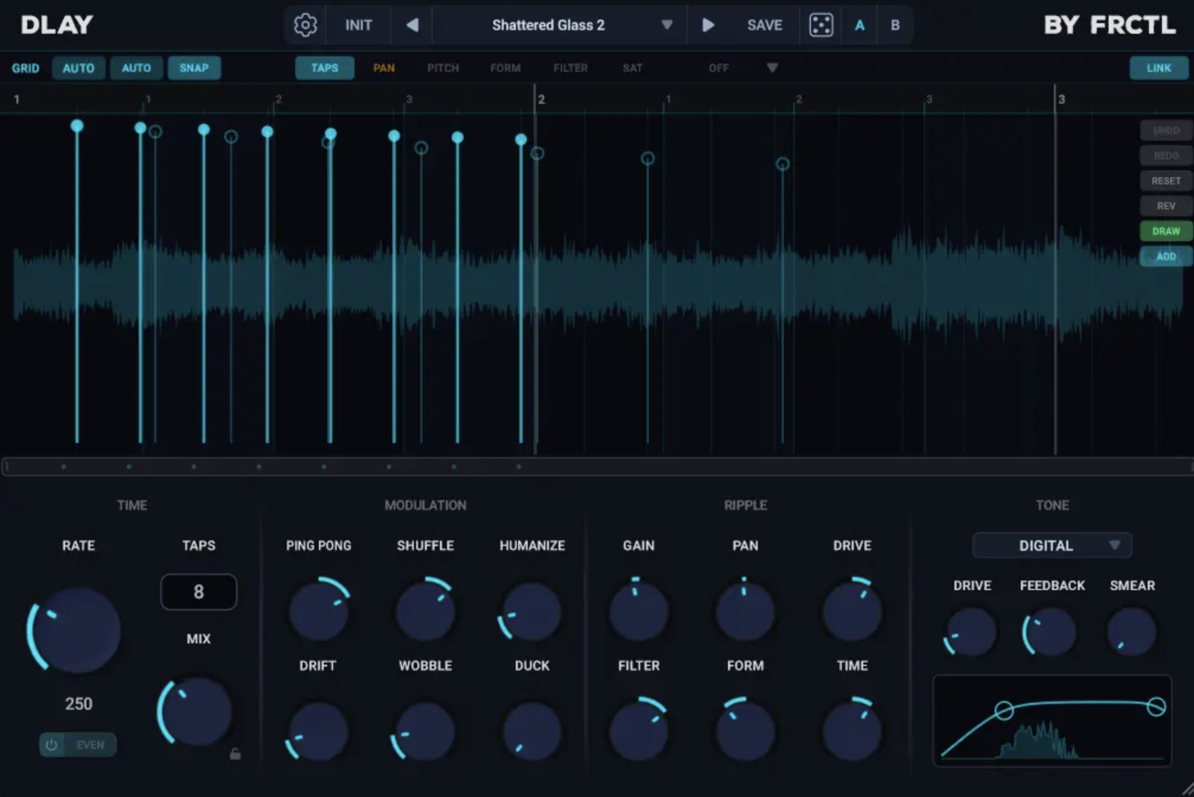Switch to the PITCH tab
The height and width of the screenshot is (797, 1194).
443,68
